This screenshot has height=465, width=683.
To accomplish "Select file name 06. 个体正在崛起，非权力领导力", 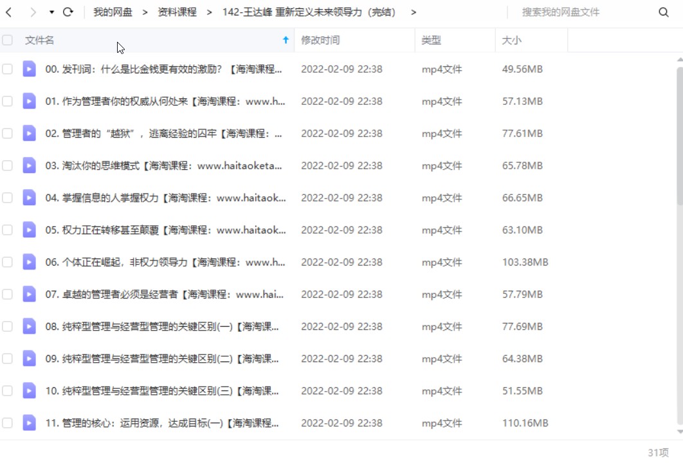I will 165,262.
